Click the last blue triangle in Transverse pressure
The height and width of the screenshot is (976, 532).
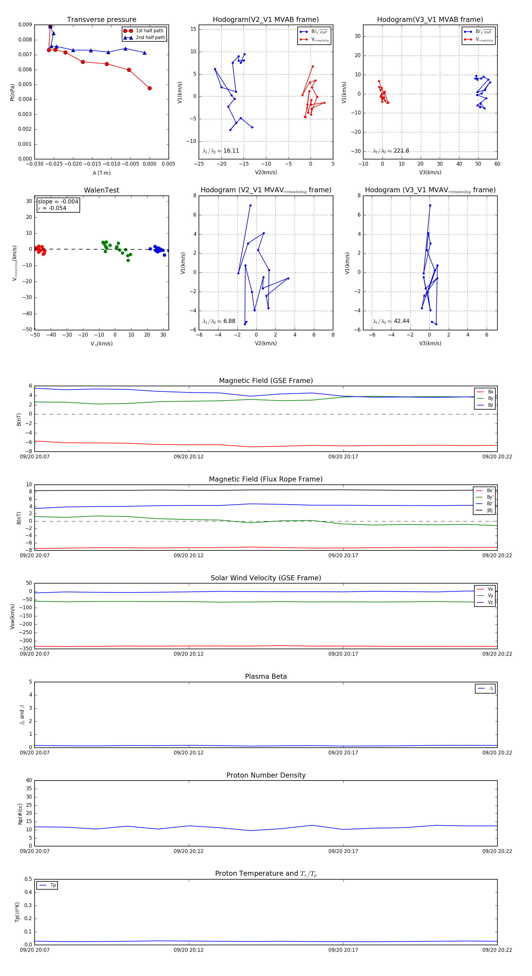pyautogui.click(x=145, y=53)
